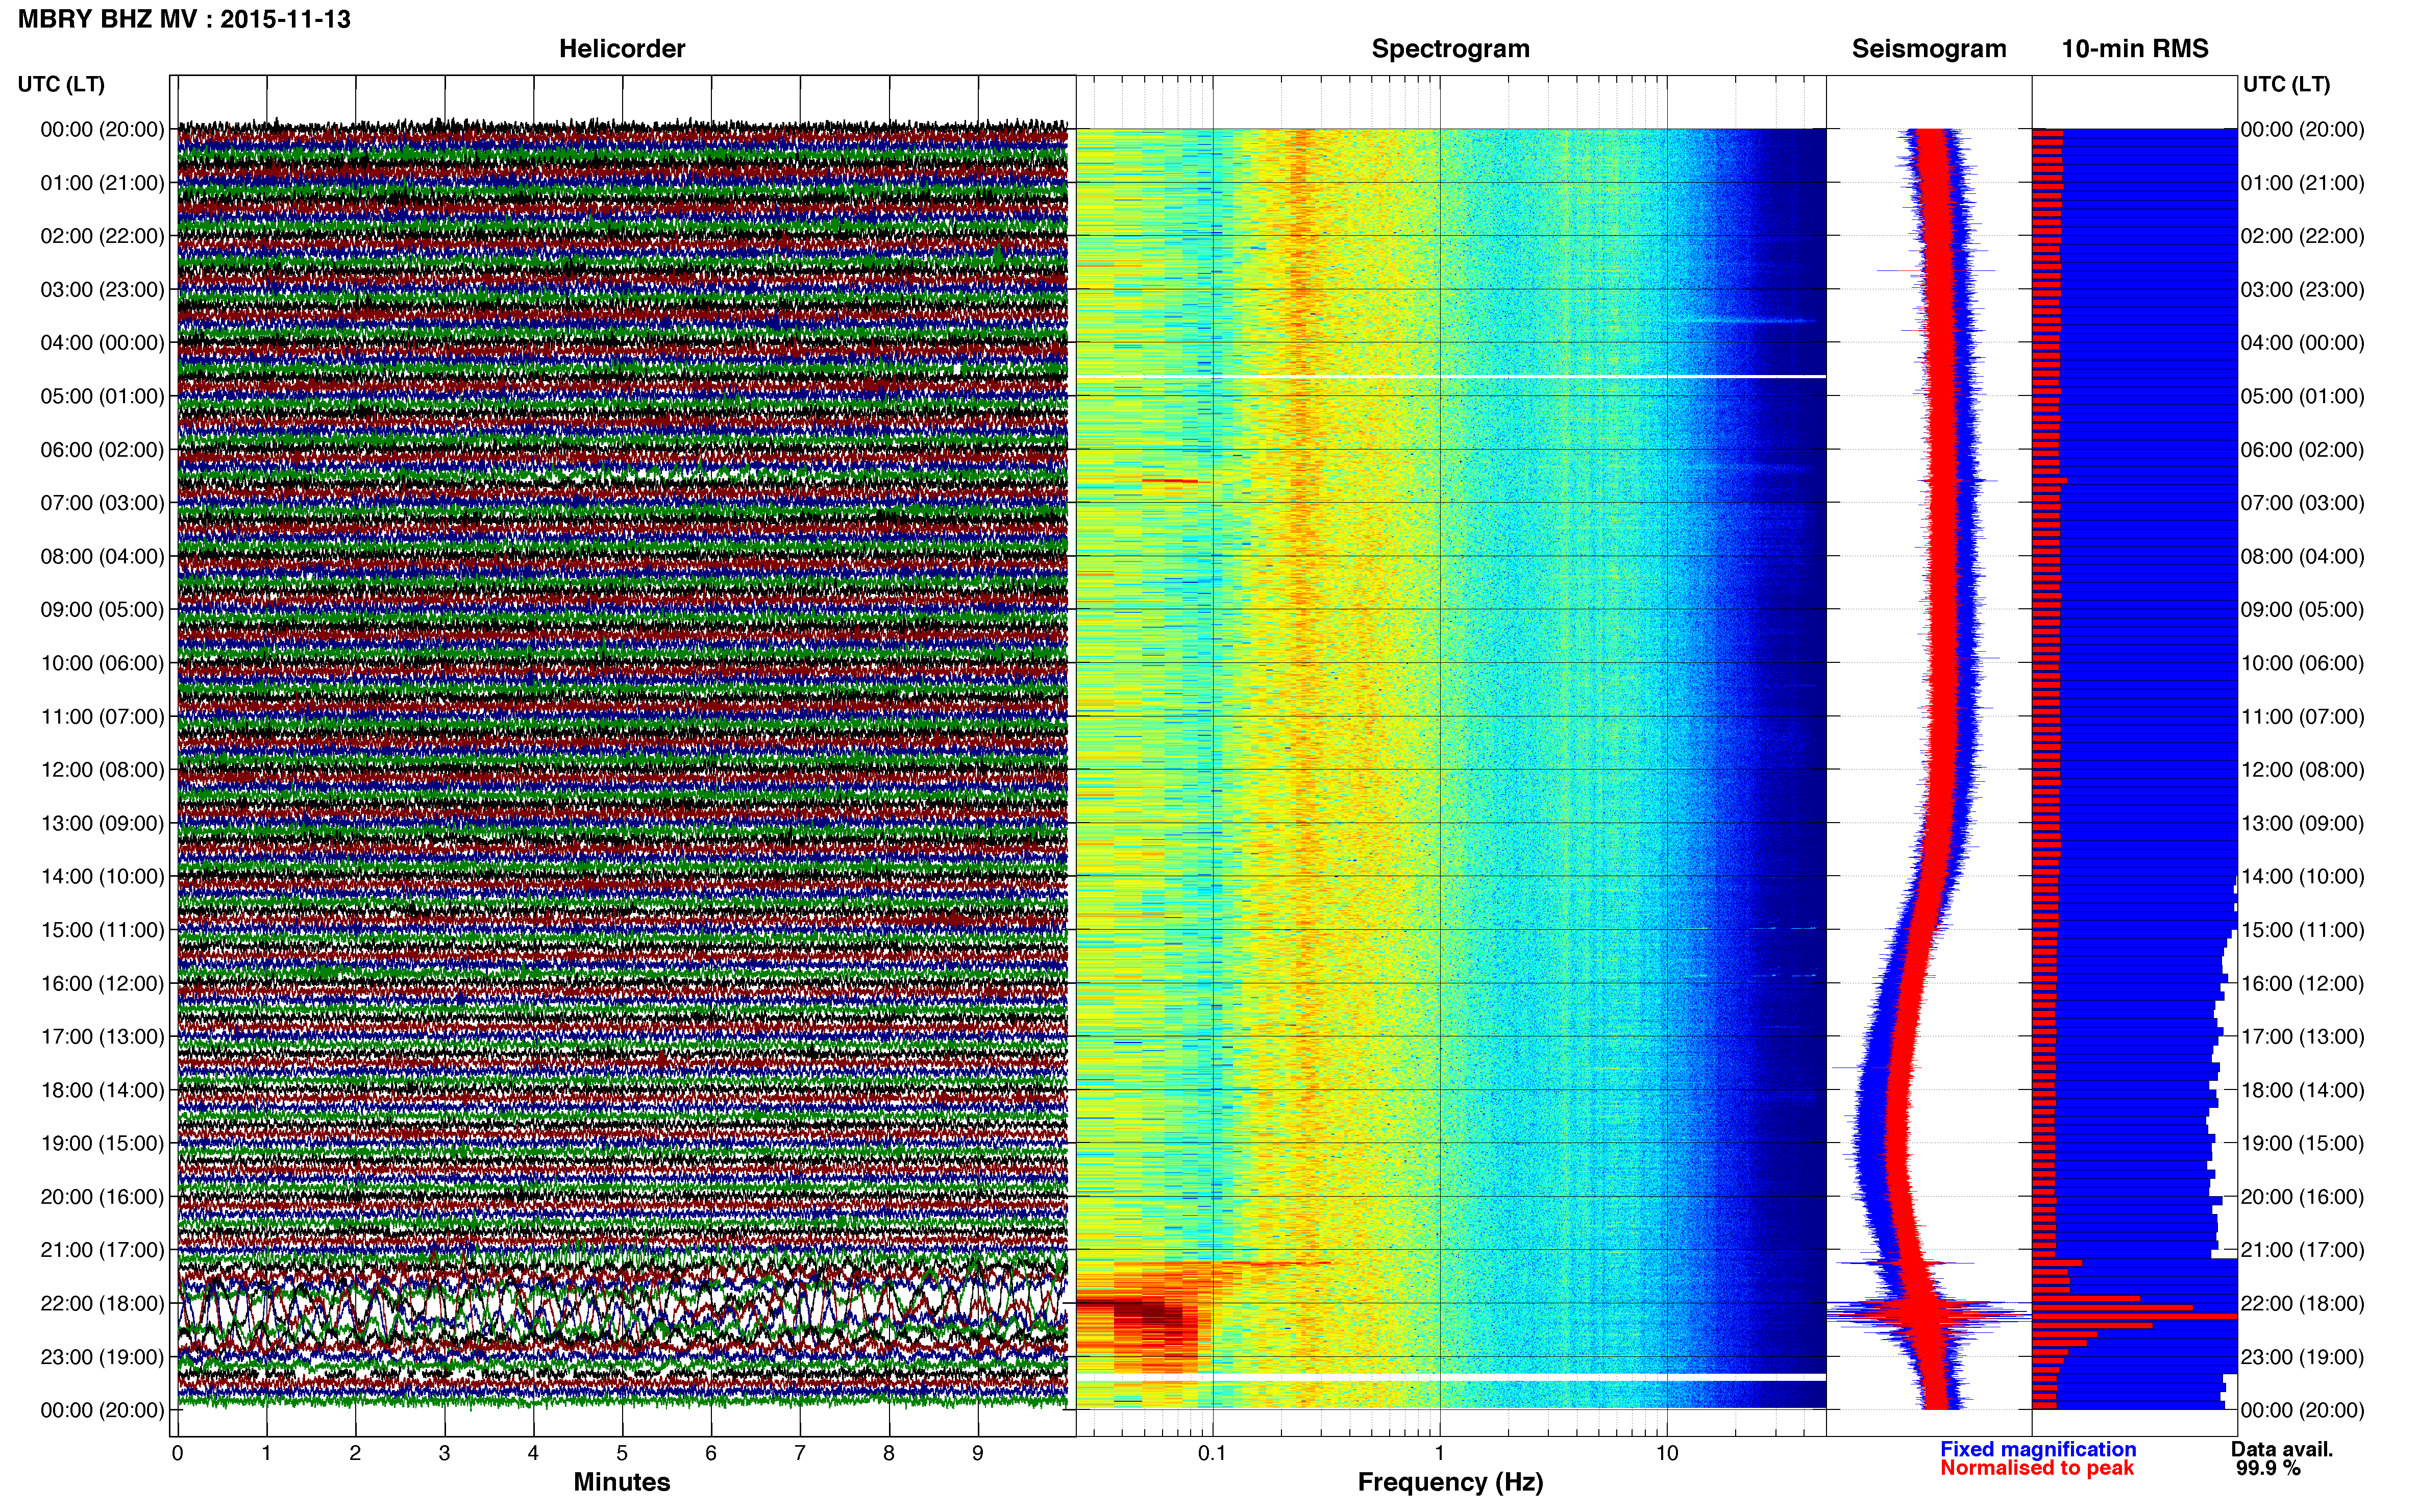
Task: Click RMS-side time label "21:00 (17:00)"
Action: point(2303,1250)
